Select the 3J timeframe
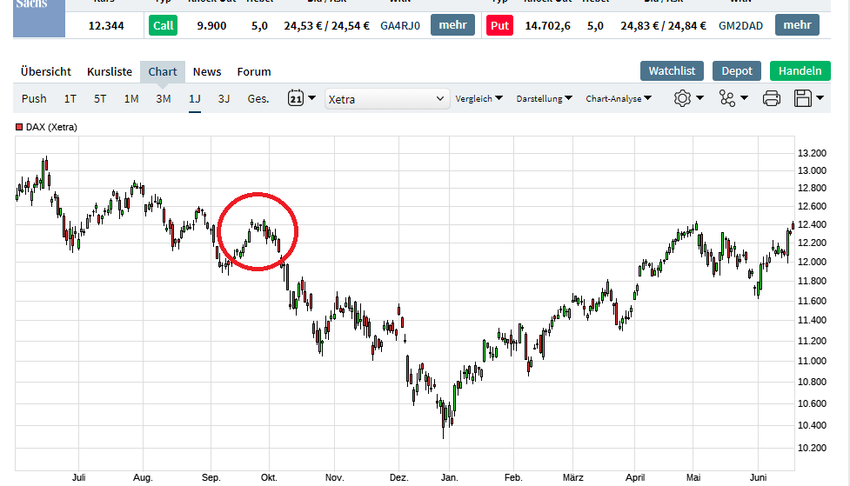The height and width of the screenshot is (486, 850). [224, 98]
